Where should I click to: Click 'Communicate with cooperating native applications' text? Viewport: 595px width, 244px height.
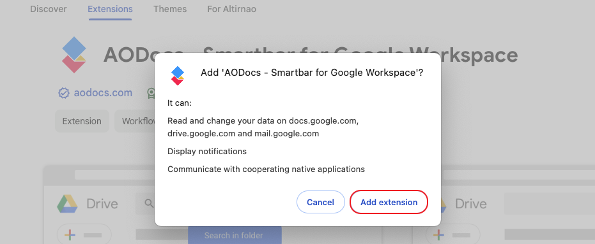(266, 169)
